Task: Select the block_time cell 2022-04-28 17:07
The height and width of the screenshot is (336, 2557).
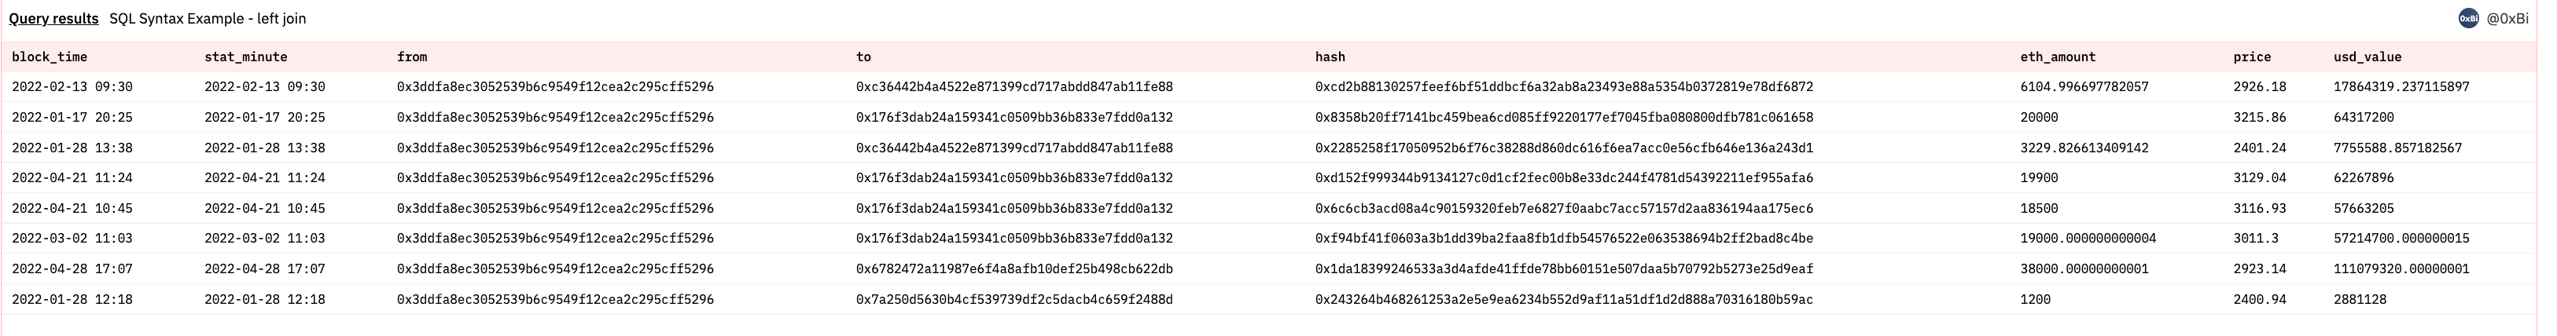Action: 72,268
